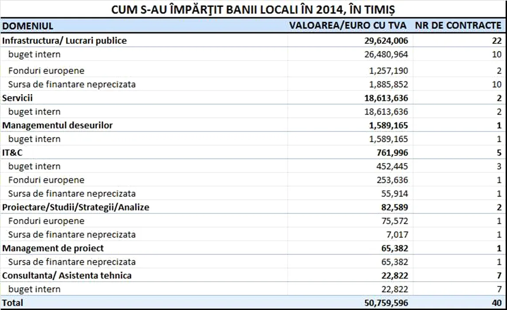Select Proiectare/Studii/Strategii/Analize row label
Screen dimensions: 507x310
pos(76,207)
